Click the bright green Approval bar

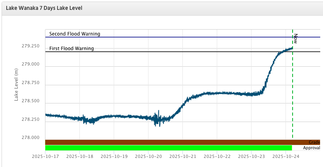click(x=168, y=148)
